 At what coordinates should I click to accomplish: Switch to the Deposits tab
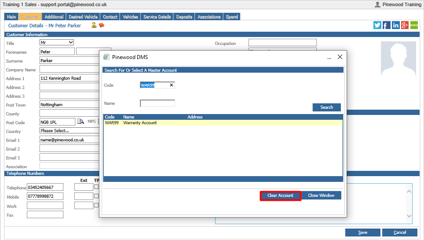click(184, 17)
